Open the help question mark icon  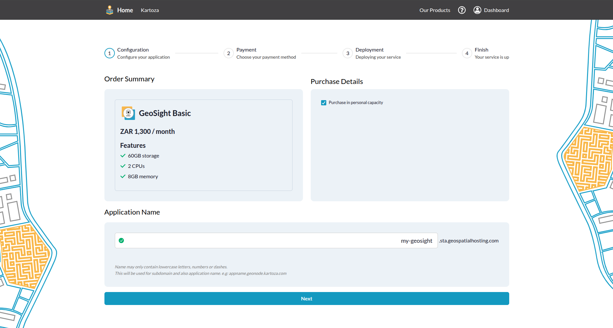(462, 10)
